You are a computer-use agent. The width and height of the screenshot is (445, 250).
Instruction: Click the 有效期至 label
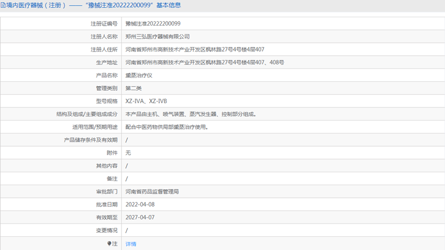(x=107, y=218)
